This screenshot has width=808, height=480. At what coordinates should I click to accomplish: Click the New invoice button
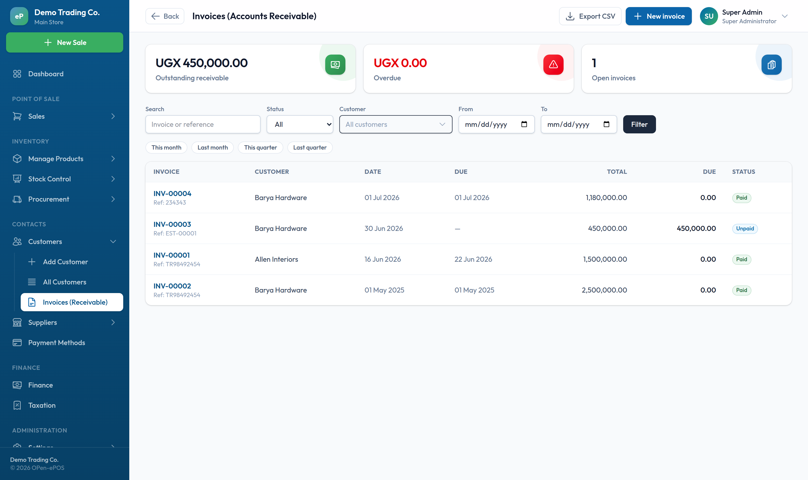click(659, 16)
